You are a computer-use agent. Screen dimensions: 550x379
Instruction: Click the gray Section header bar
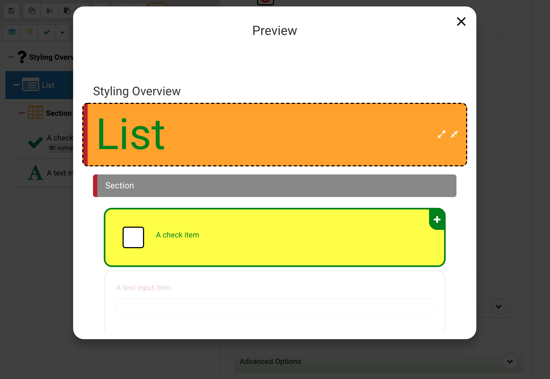click(275, 186)
